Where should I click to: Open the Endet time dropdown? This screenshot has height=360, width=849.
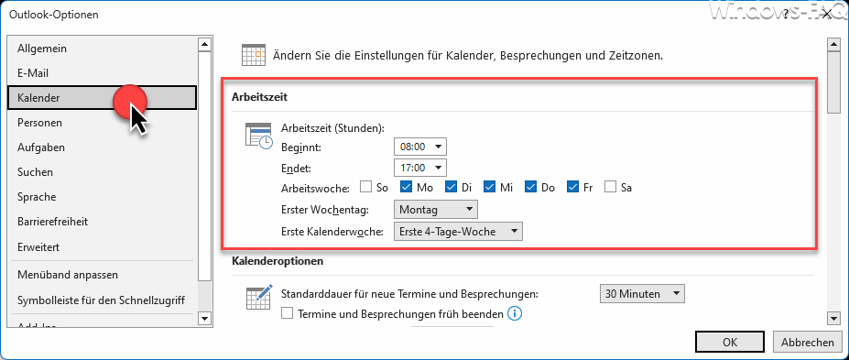(x=420, y=168)
